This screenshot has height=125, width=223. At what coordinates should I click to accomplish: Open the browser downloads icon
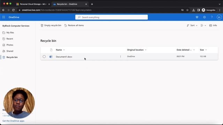coord(193,10)
